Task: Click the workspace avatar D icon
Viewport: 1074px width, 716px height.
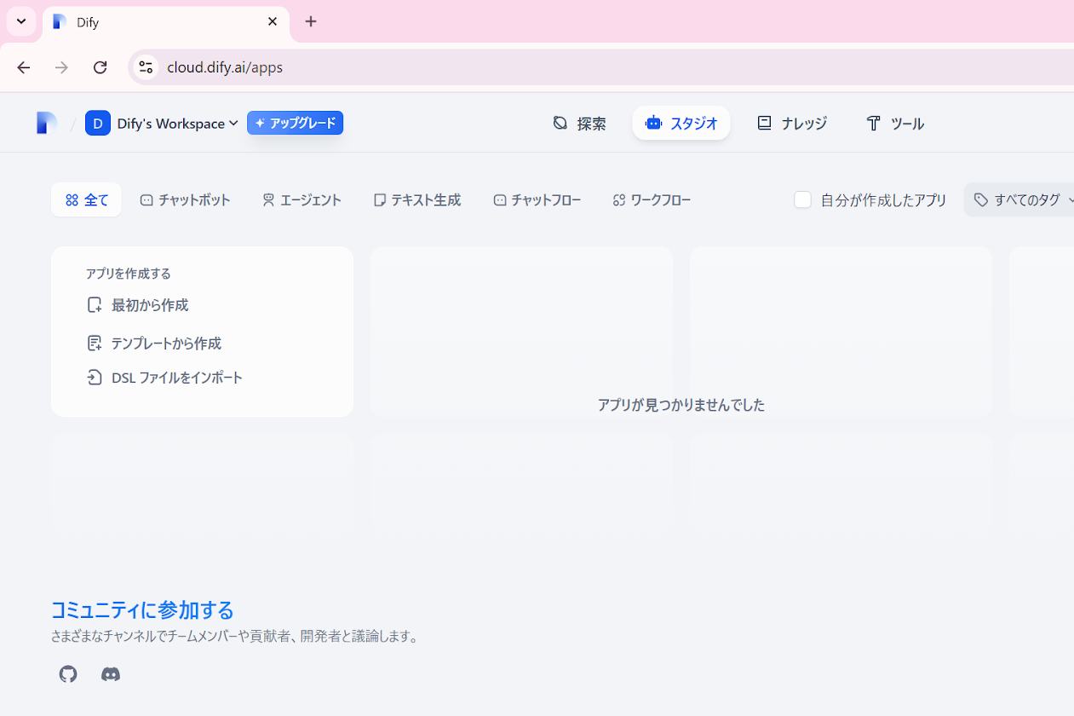Action: click(98, 124)
